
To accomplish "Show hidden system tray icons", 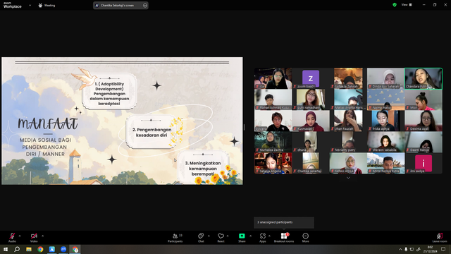I will [x=400, y=249].
